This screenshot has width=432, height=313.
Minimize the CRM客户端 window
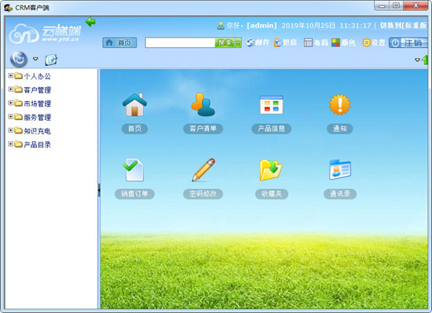tap(382, 5)
